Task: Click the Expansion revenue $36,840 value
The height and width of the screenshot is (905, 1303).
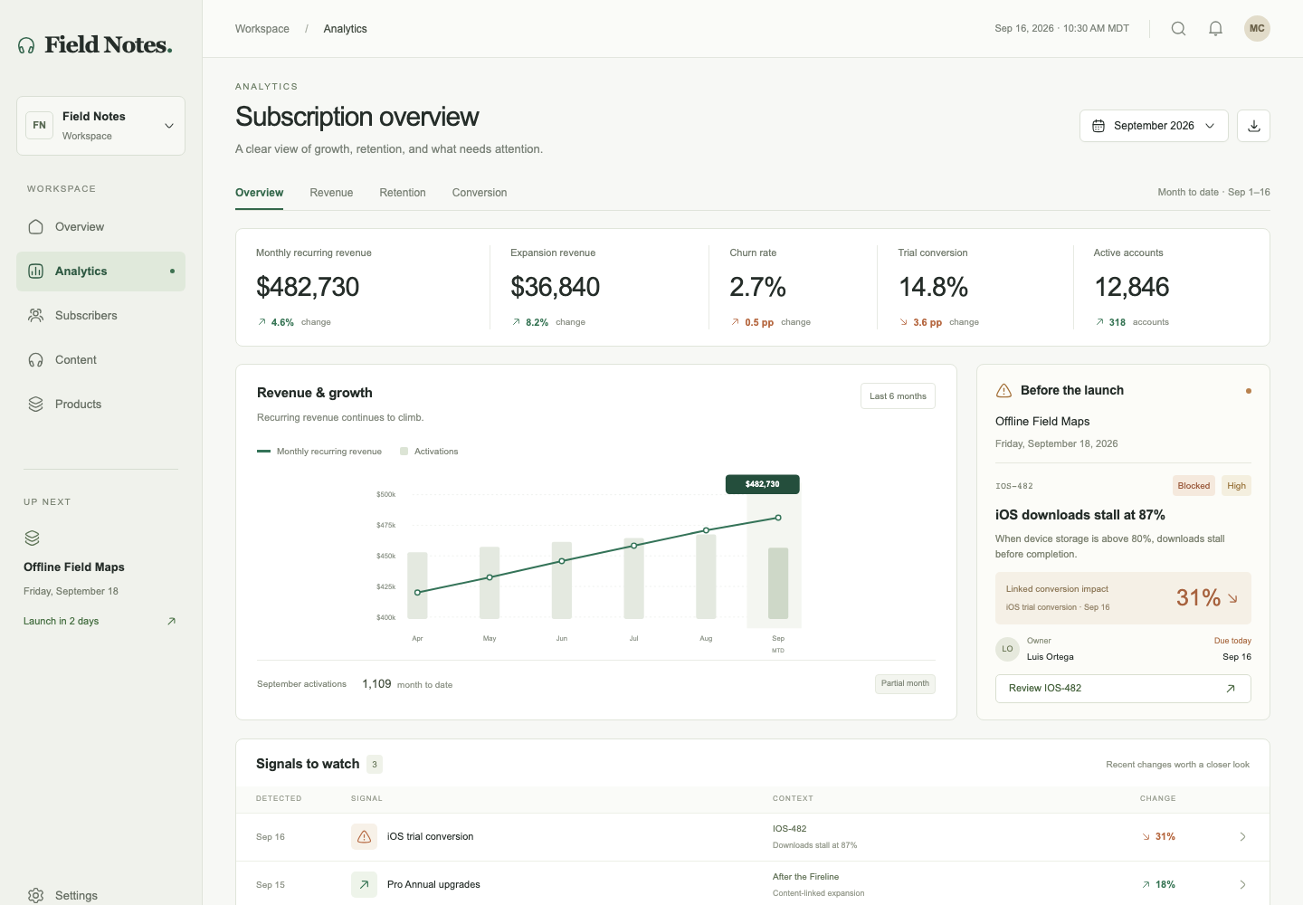Action: [x=556, y=287]
